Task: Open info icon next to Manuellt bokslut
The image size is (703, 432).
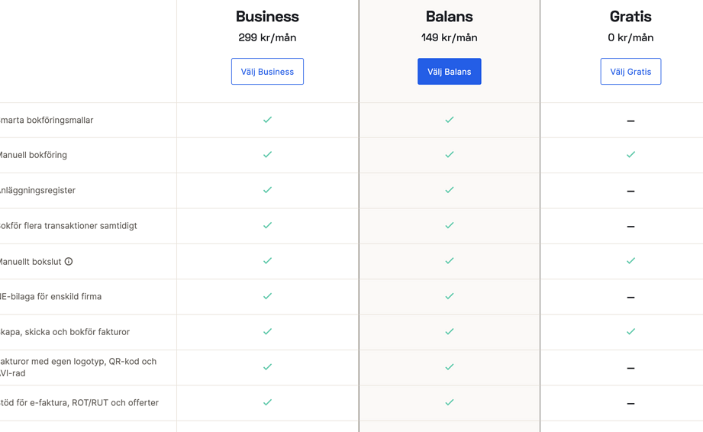Action: click(x=69, y=261)
